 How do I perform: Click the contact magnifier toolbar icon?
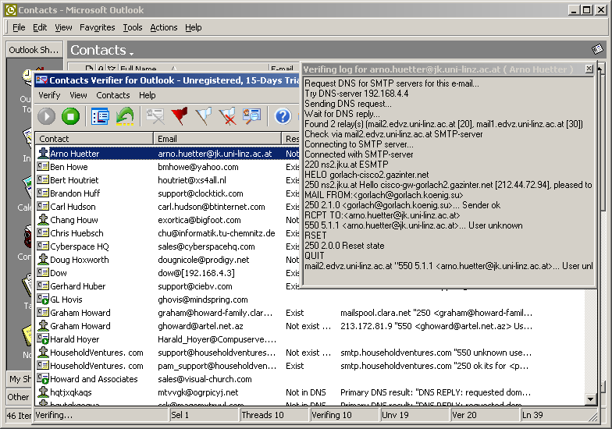[x=251, y=116]
